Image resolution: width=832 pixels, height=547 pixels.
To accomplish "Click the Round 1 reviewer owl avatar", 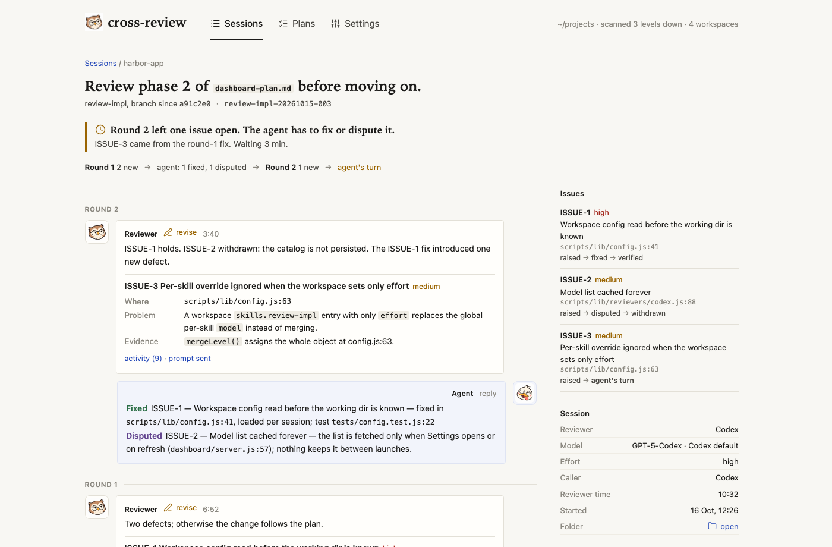I will (97, 507).
